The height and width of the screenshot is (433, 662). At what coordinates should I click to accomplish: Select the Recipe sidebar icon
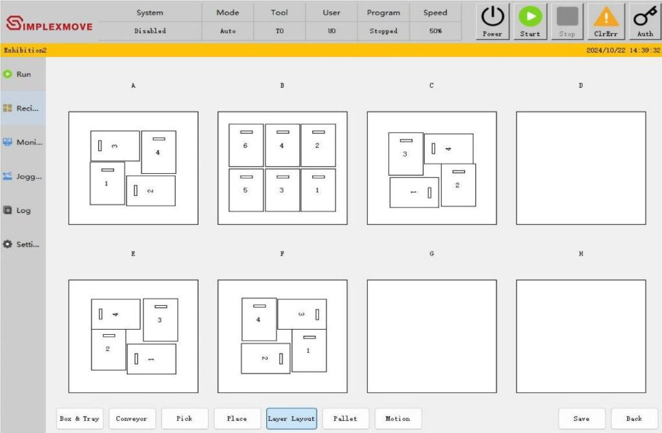point(8,109)
